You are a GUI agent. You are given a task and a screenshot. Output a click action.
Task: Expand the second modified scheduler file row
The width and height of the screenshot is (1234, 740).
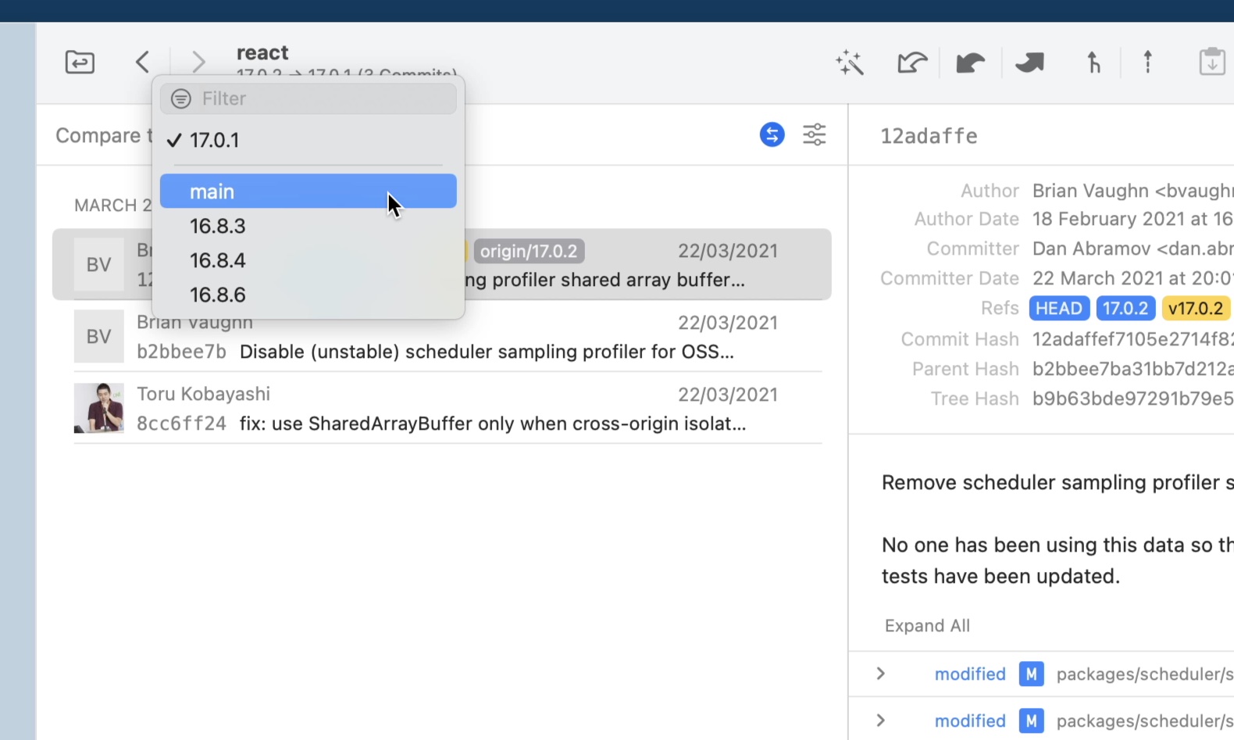[x=881, y=720]
